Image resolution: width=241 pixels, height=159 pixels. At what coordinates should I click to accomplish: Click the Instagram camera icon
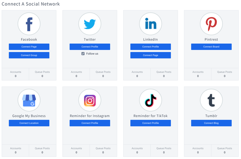90,100
